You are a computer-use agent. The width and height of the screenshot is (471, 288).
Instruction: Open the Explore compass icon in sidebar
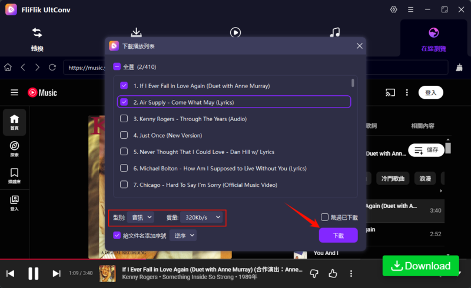(14, 149)
